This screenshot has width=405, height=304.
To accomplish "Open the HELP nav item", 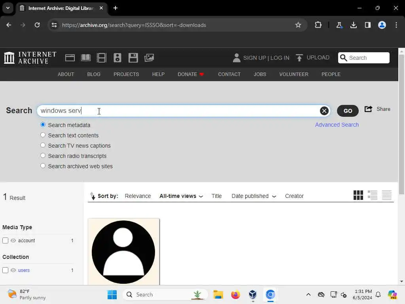I will (x=158, y=74).
